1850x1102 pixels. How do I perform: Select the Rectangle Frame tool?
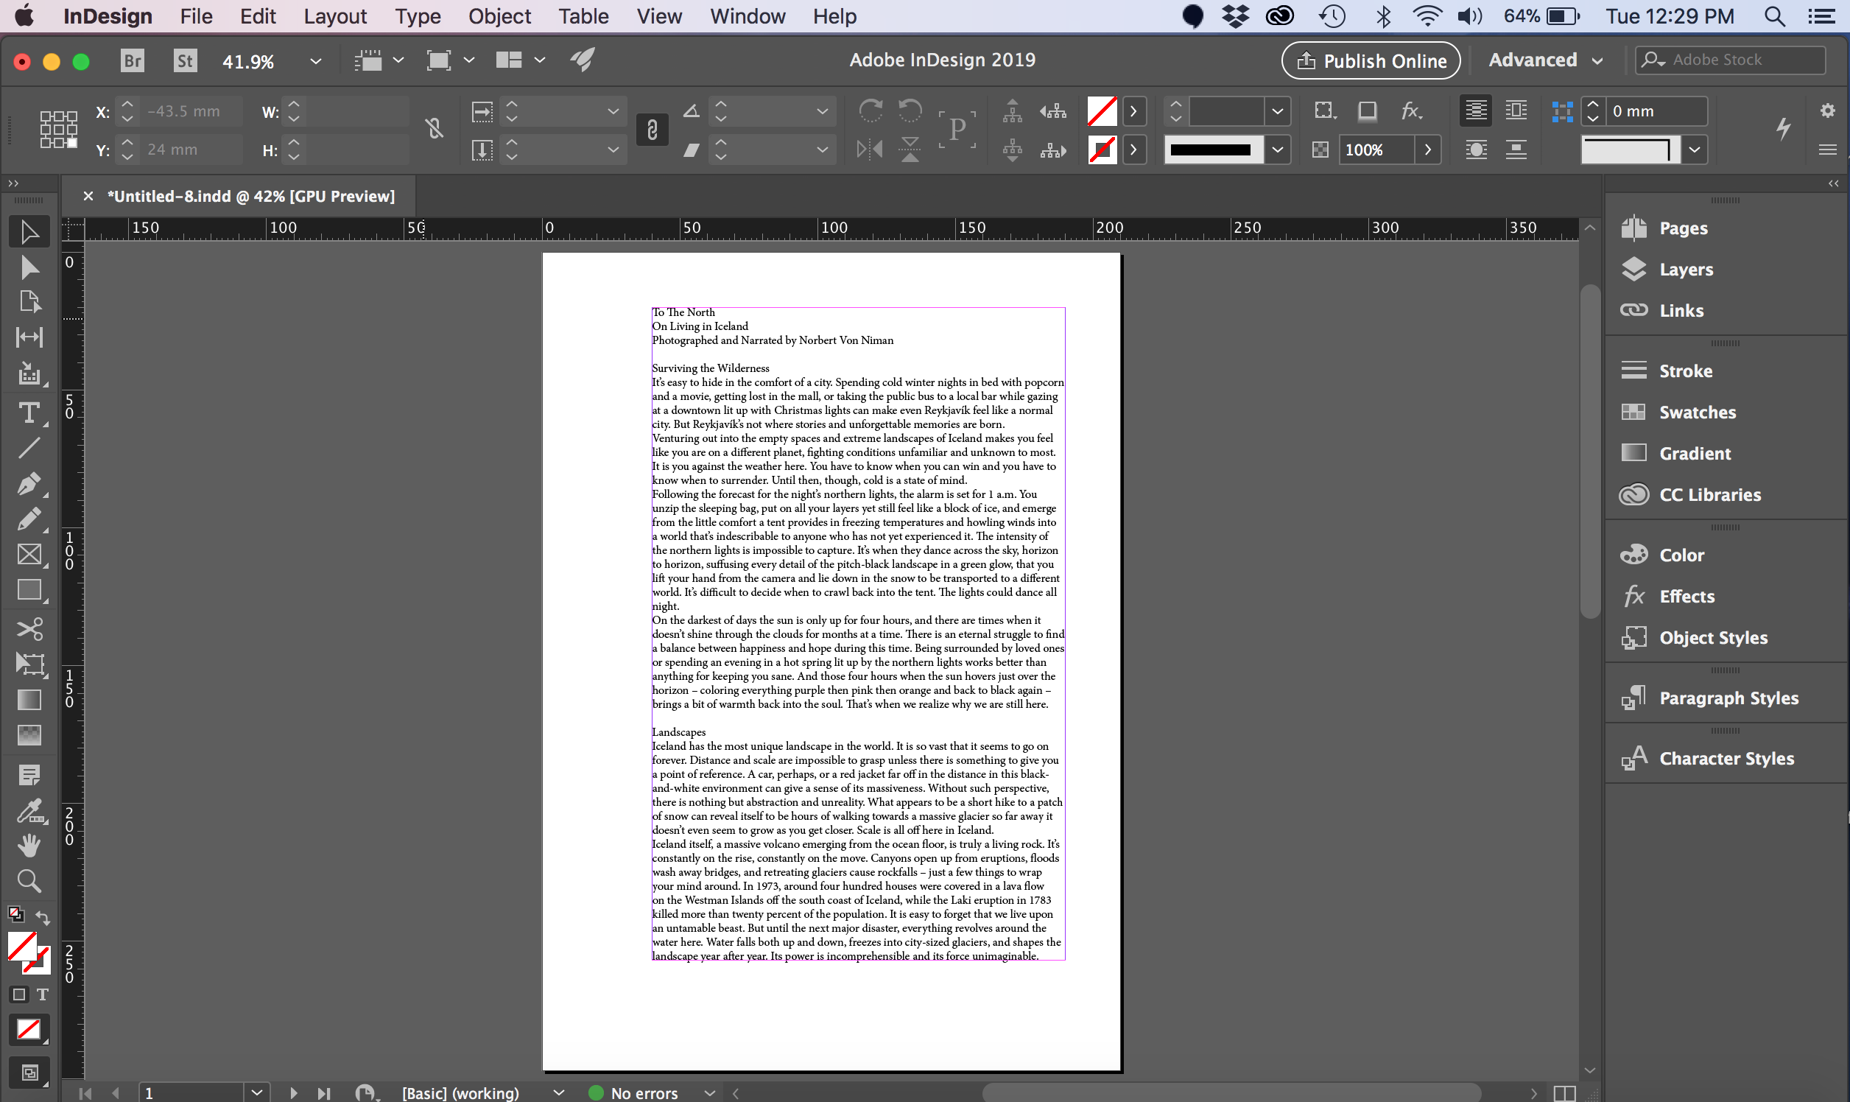[x=29, y=555]
